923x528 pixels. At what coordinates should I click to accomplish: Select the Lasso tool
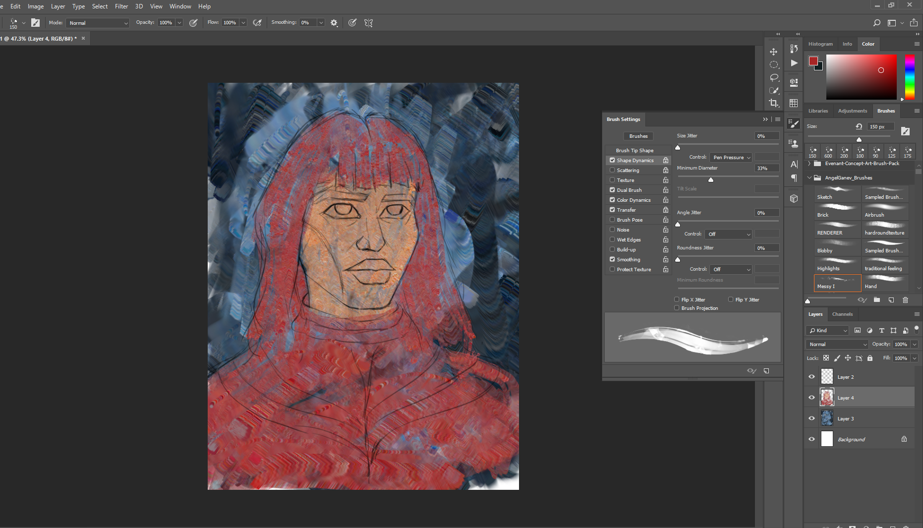tap(773, 77)
